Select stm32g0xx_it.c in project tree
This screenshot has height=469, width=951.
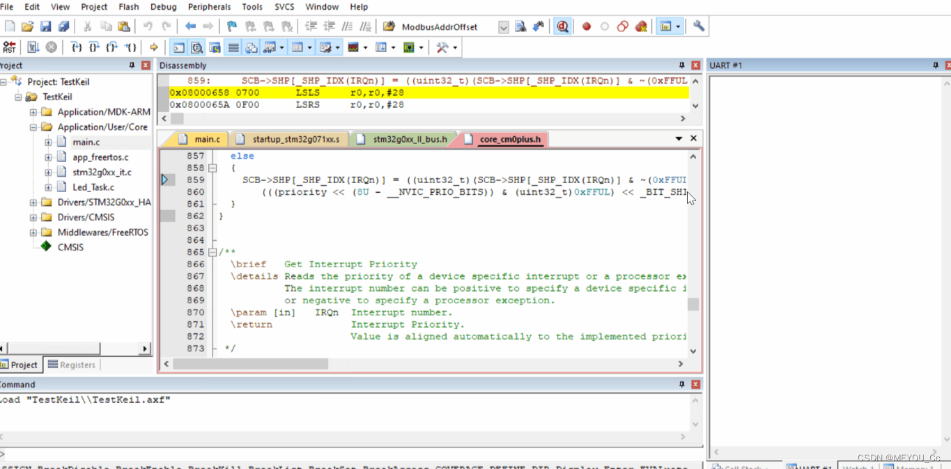[x=102, y=172]
